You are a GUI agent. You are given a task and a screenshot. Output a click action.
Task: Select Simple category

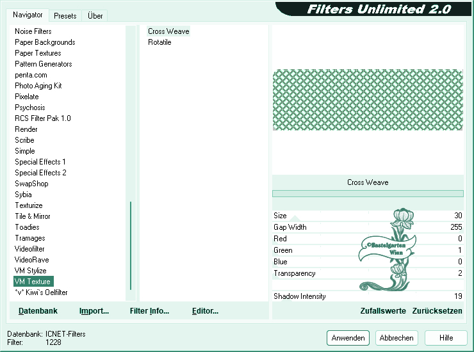coord(25,151)
